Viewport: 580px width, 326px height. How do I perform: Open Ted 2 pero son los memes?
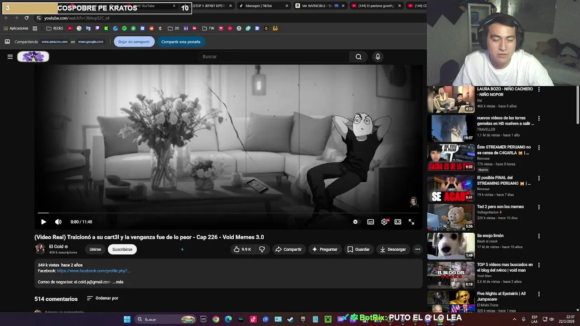[x=500, y=207]
